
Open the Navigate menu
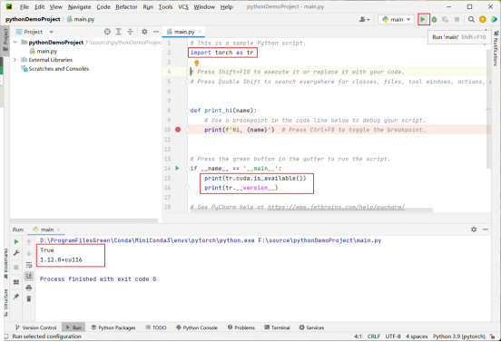(79, 6)
